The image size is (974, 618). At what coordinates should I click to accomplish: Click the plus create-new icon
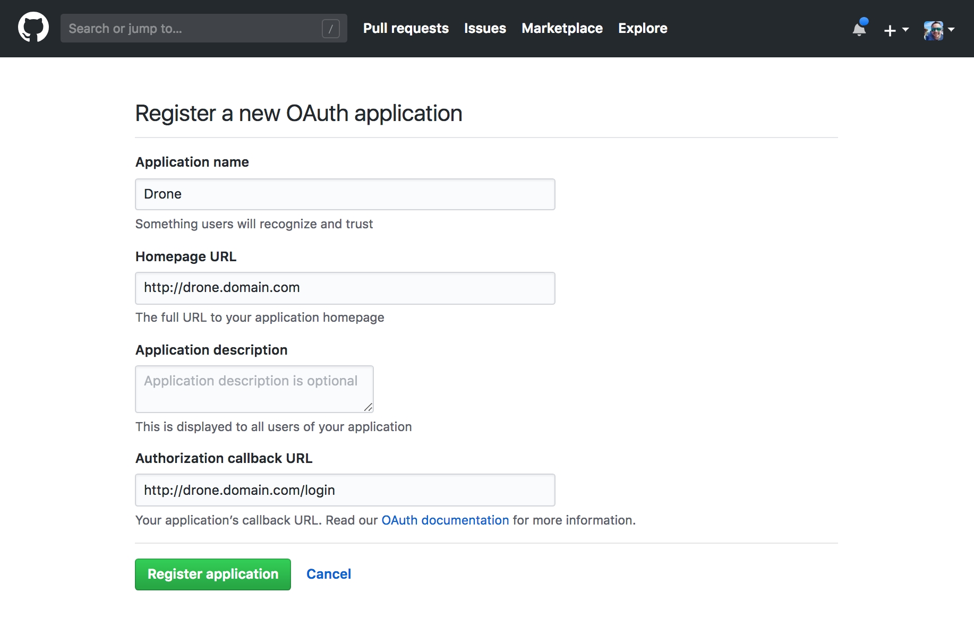890,30
